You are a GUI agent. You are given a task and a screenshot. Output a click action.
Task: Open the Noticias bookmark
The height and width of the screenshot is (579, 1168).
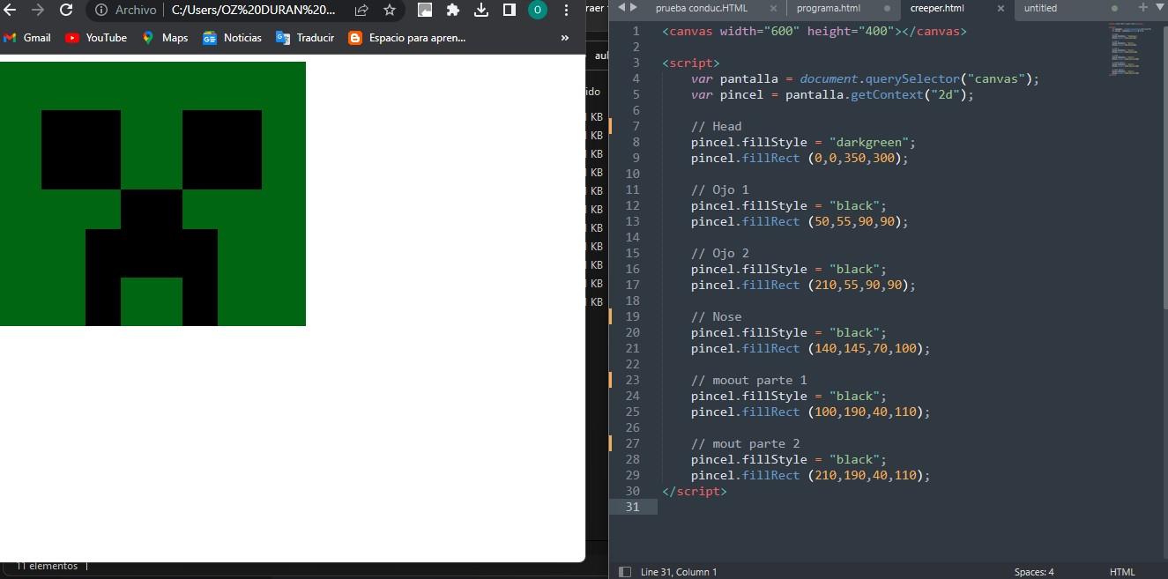pos(233,38)
